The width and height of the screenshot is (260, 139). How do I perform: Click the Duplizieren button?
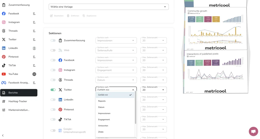click(x=89, y=16)
